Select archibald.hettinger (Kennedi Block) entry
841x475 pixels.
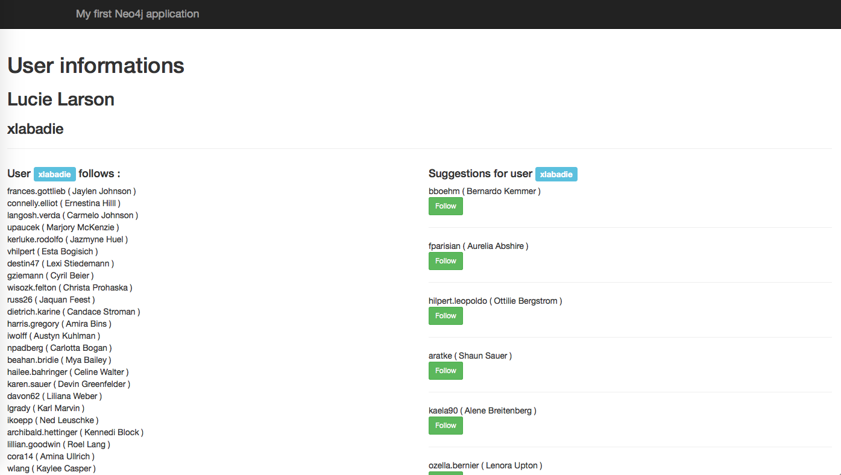75,432
